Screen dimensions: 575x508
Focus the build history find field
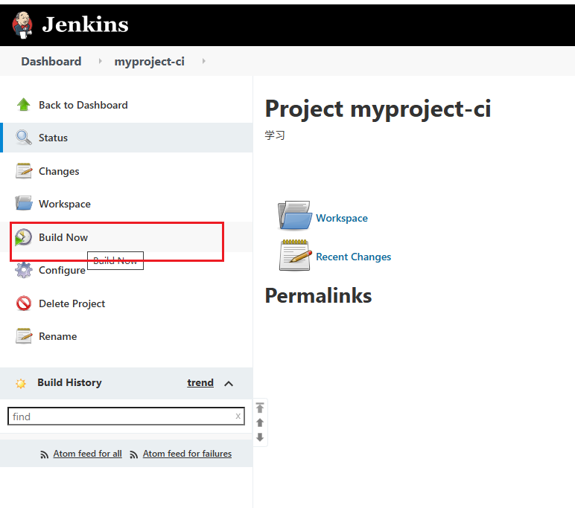tap(126, 417)
